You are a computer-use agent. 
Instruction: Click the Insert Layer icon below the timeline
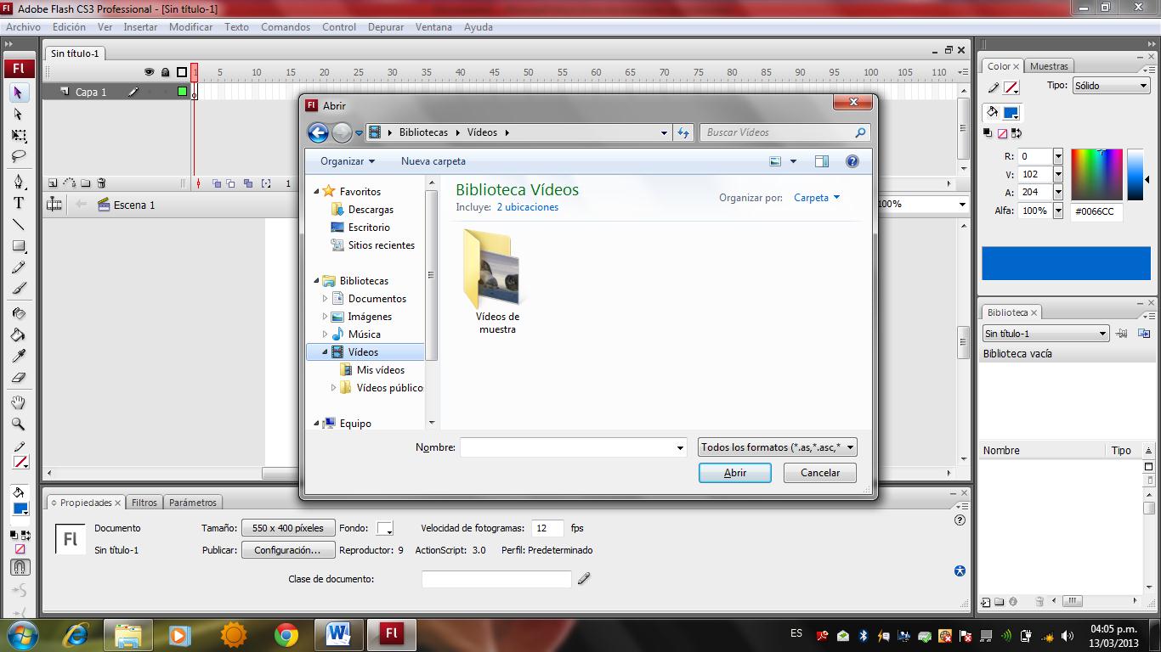(x=53, y=183)
